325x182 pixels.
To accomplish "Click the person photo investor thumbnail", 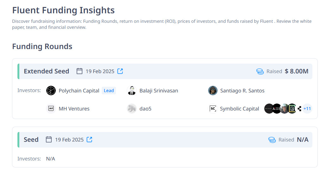I will 284,109.
